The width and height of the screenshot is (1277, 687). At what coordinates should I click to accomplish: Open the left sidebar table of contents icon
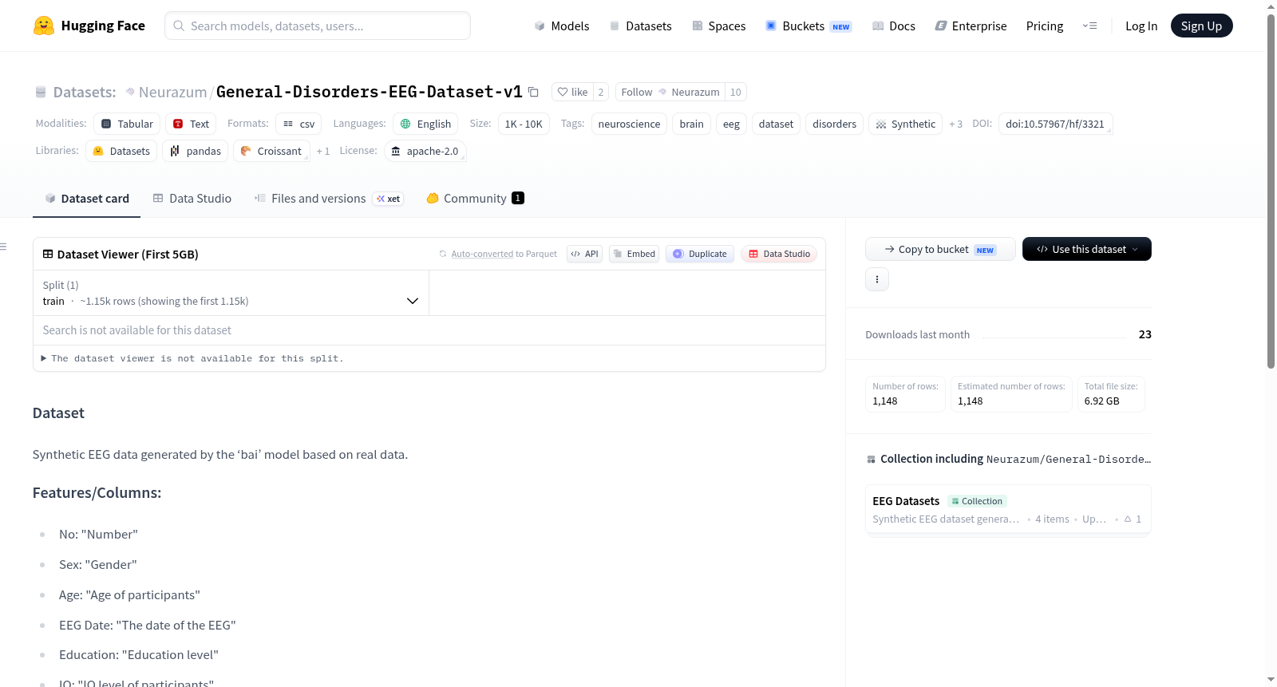tap(4, 247)
